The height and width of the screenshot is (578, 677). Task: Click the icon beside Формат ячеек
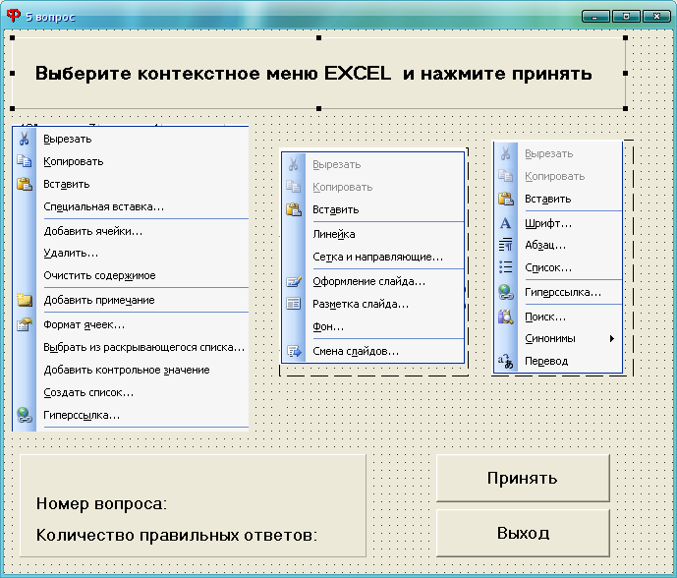coord(25,324)
